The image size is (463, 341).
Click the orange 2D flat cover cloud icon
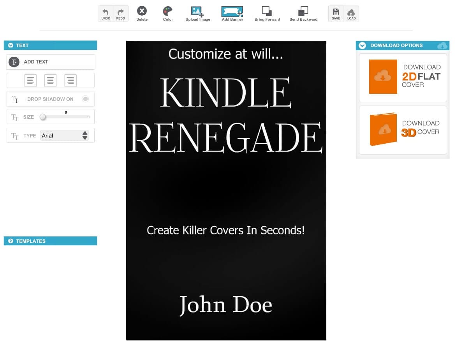tap(383, 77)
